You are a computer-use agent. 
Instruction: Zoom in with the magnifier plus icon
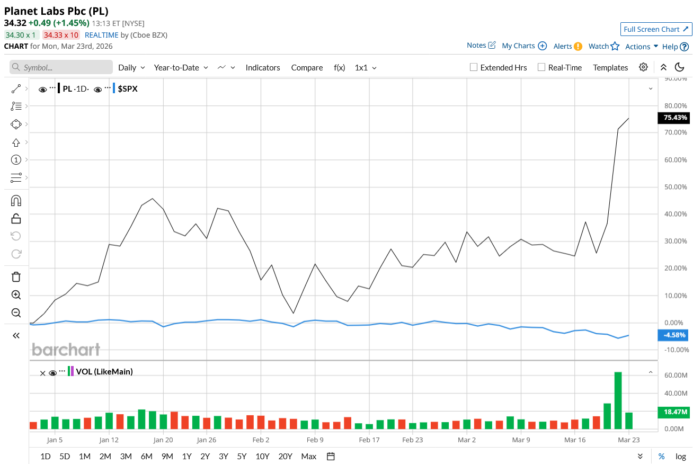click(x=16, y=295)
